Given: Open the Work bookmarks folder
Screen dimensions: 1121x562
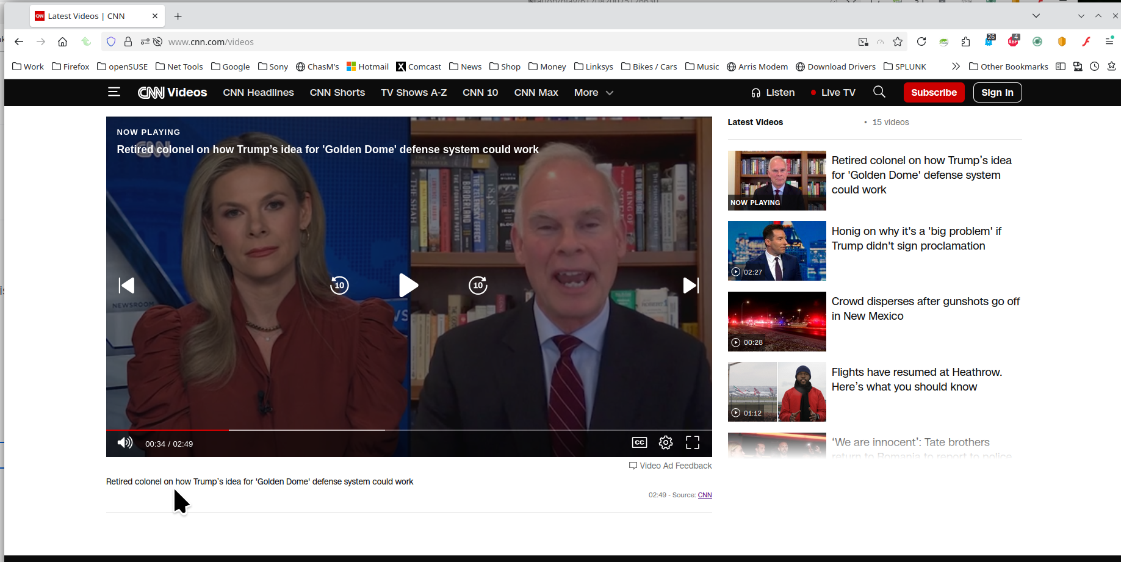Looking at the screenshot, I should 28,67.
